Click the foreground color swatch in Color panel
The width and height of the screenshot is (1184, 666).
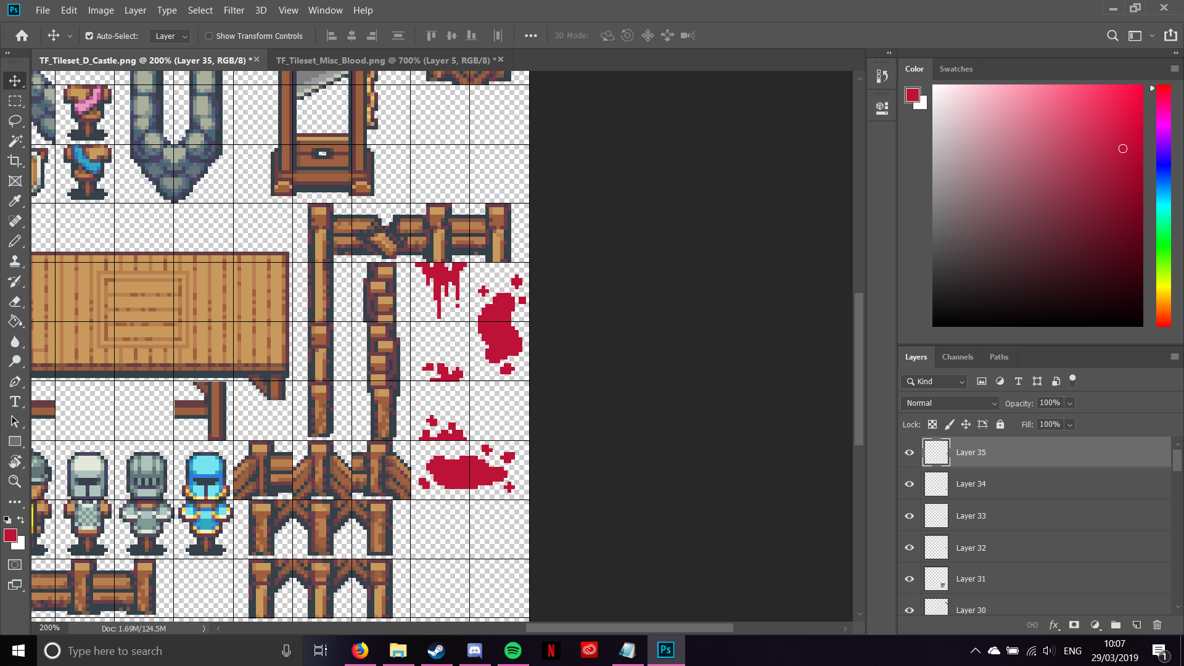click(x=912, y=95)
